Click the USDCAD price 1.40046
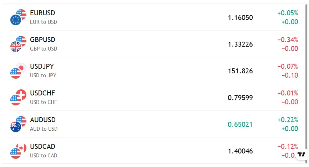The width and height of the screenshot is (309, 167). (240, 151)
